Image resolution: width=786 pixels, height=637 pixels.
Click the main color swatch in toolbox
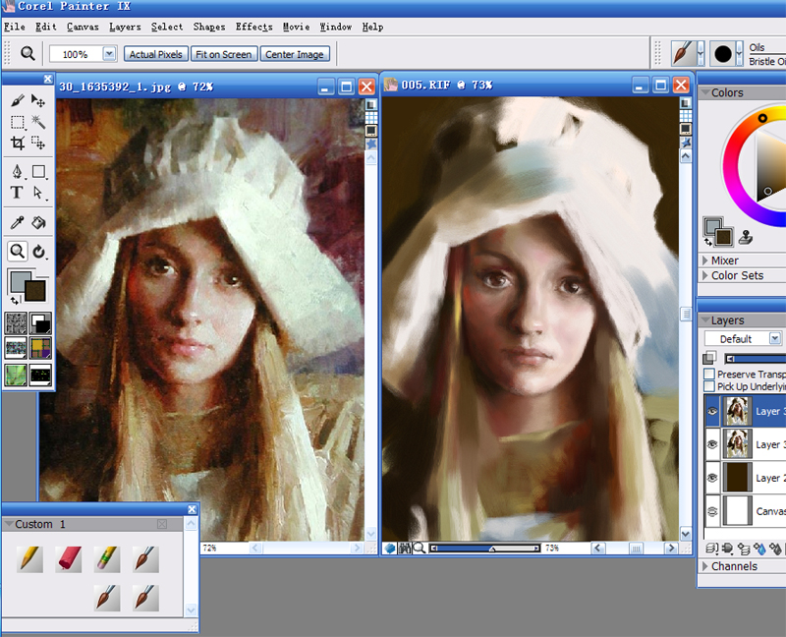coord(21,282)
